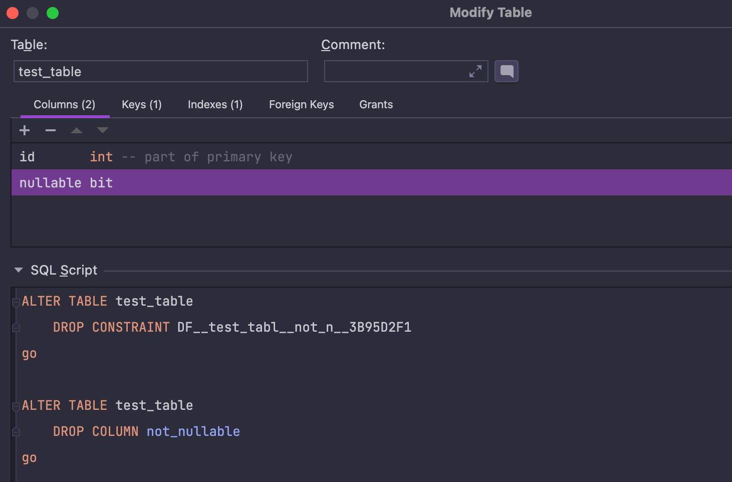Fold the first ALTER TABLE statement
This screenshot has width=732, height=482.
point(16,302)
